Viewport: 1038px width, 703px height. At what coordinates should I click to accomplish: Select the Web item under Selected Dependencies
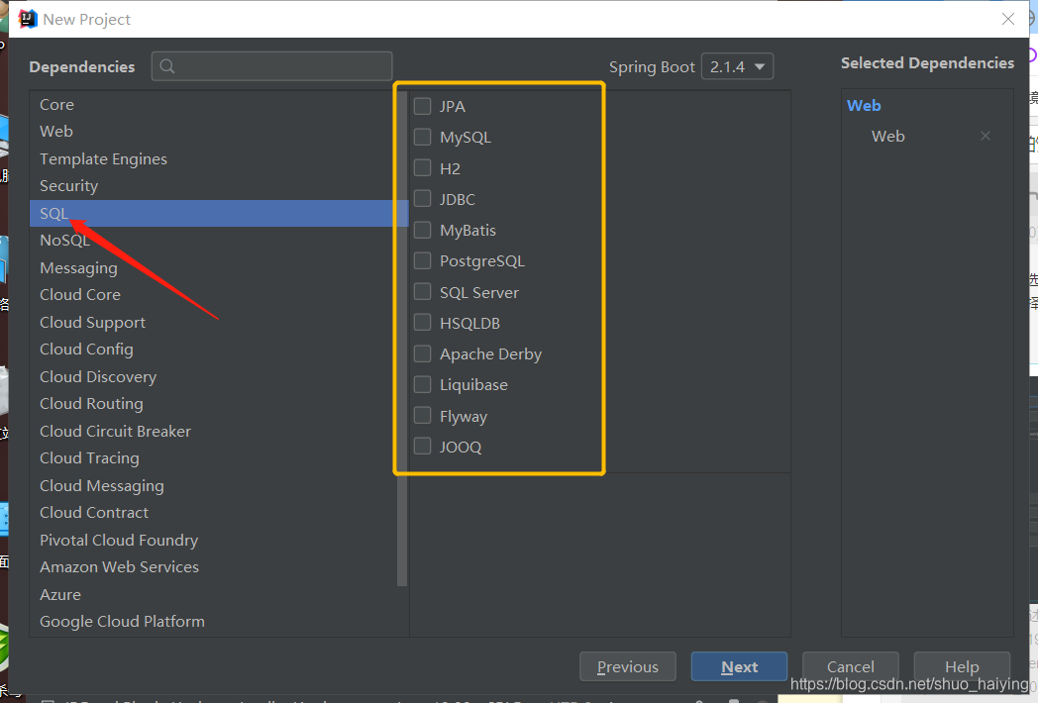(x=887, y=137)
